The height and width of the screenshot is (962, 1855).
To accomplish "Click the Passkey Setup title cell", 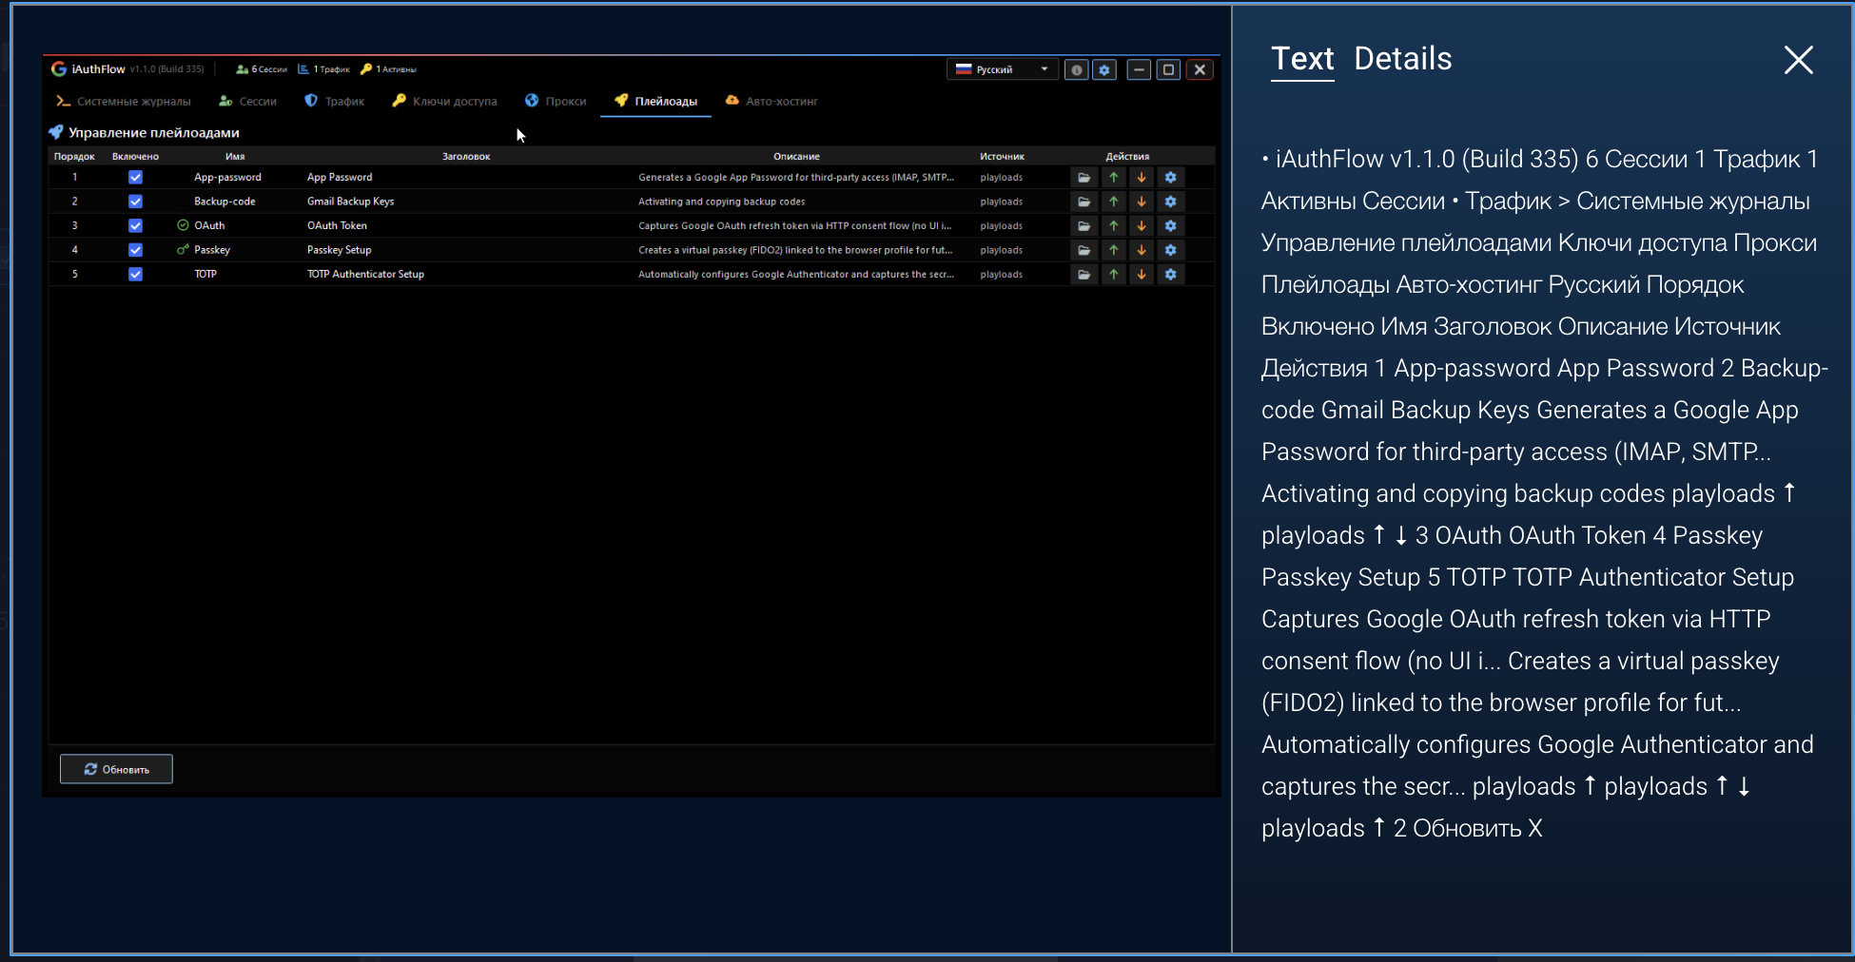I will pos(339,250).
